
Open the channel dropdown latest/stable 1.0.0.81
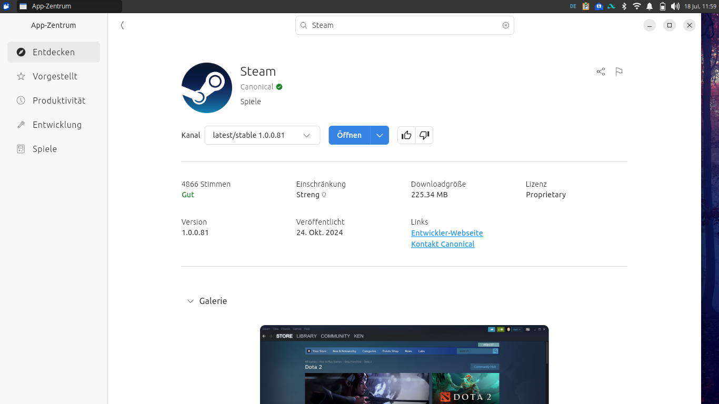262,135
